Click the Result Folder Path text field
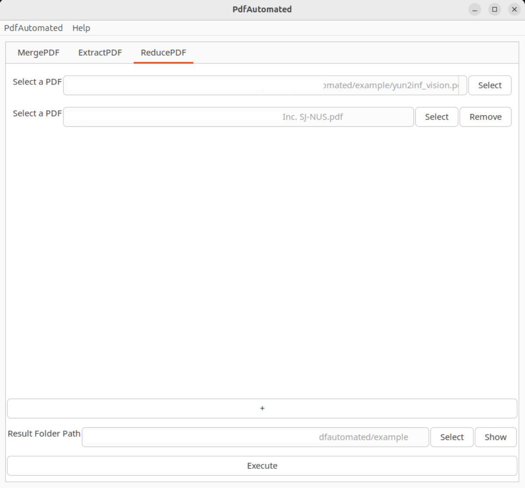 pos(255,437)
